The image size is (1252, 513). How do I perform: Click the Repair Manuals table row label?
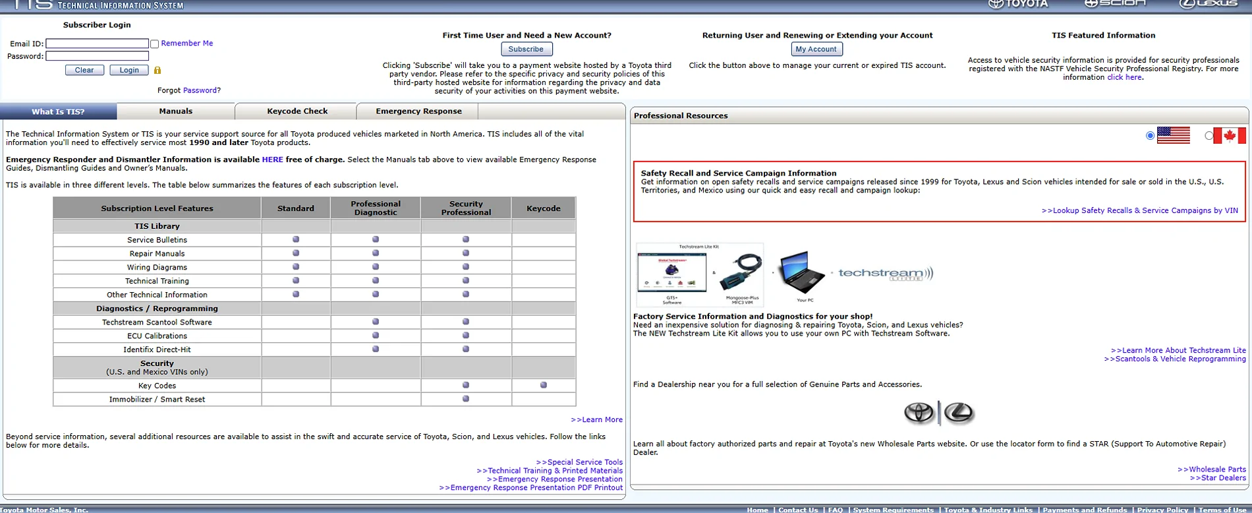[157, 254]
